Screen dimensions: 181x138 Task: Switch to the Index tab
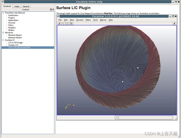click(x=17, y=6)
